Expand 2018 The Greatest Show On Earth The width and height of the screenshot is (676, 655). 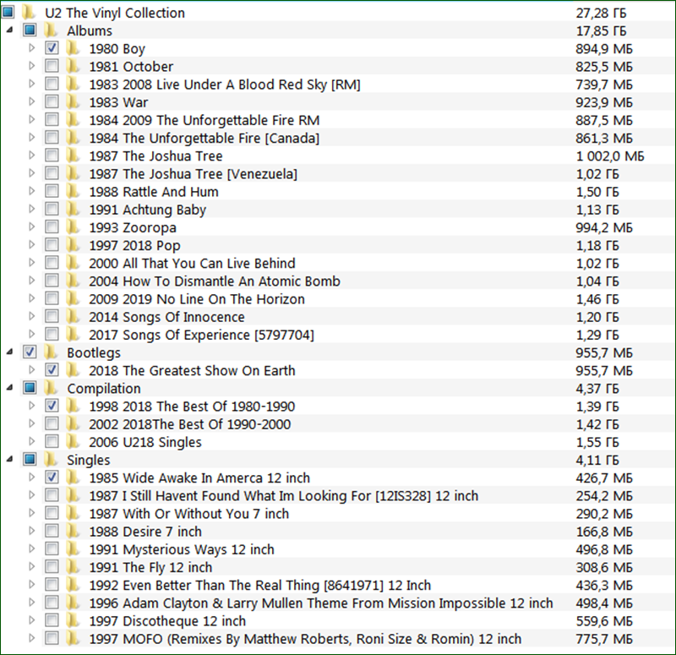(32, 370)
